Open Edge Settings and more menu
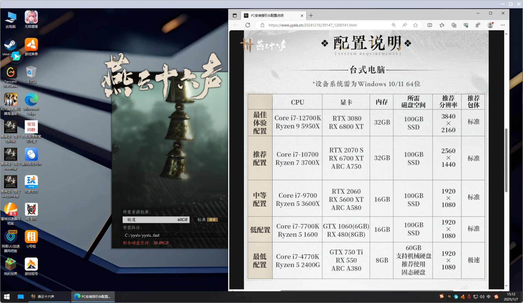 pos(503,25)
